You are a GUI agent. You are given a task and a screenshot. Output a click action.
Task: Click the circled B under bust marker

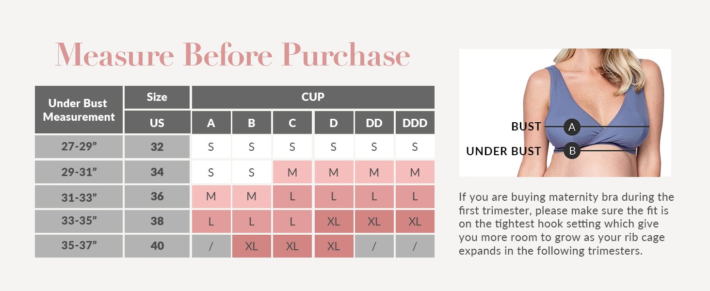pos(572,151)
